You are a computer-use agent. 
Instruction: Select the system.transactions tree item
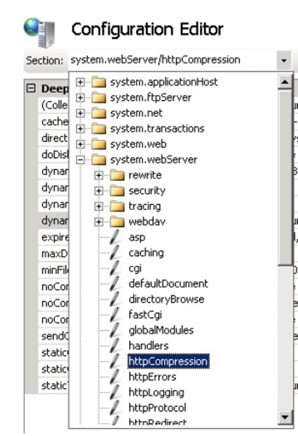(x=157, y=129)
